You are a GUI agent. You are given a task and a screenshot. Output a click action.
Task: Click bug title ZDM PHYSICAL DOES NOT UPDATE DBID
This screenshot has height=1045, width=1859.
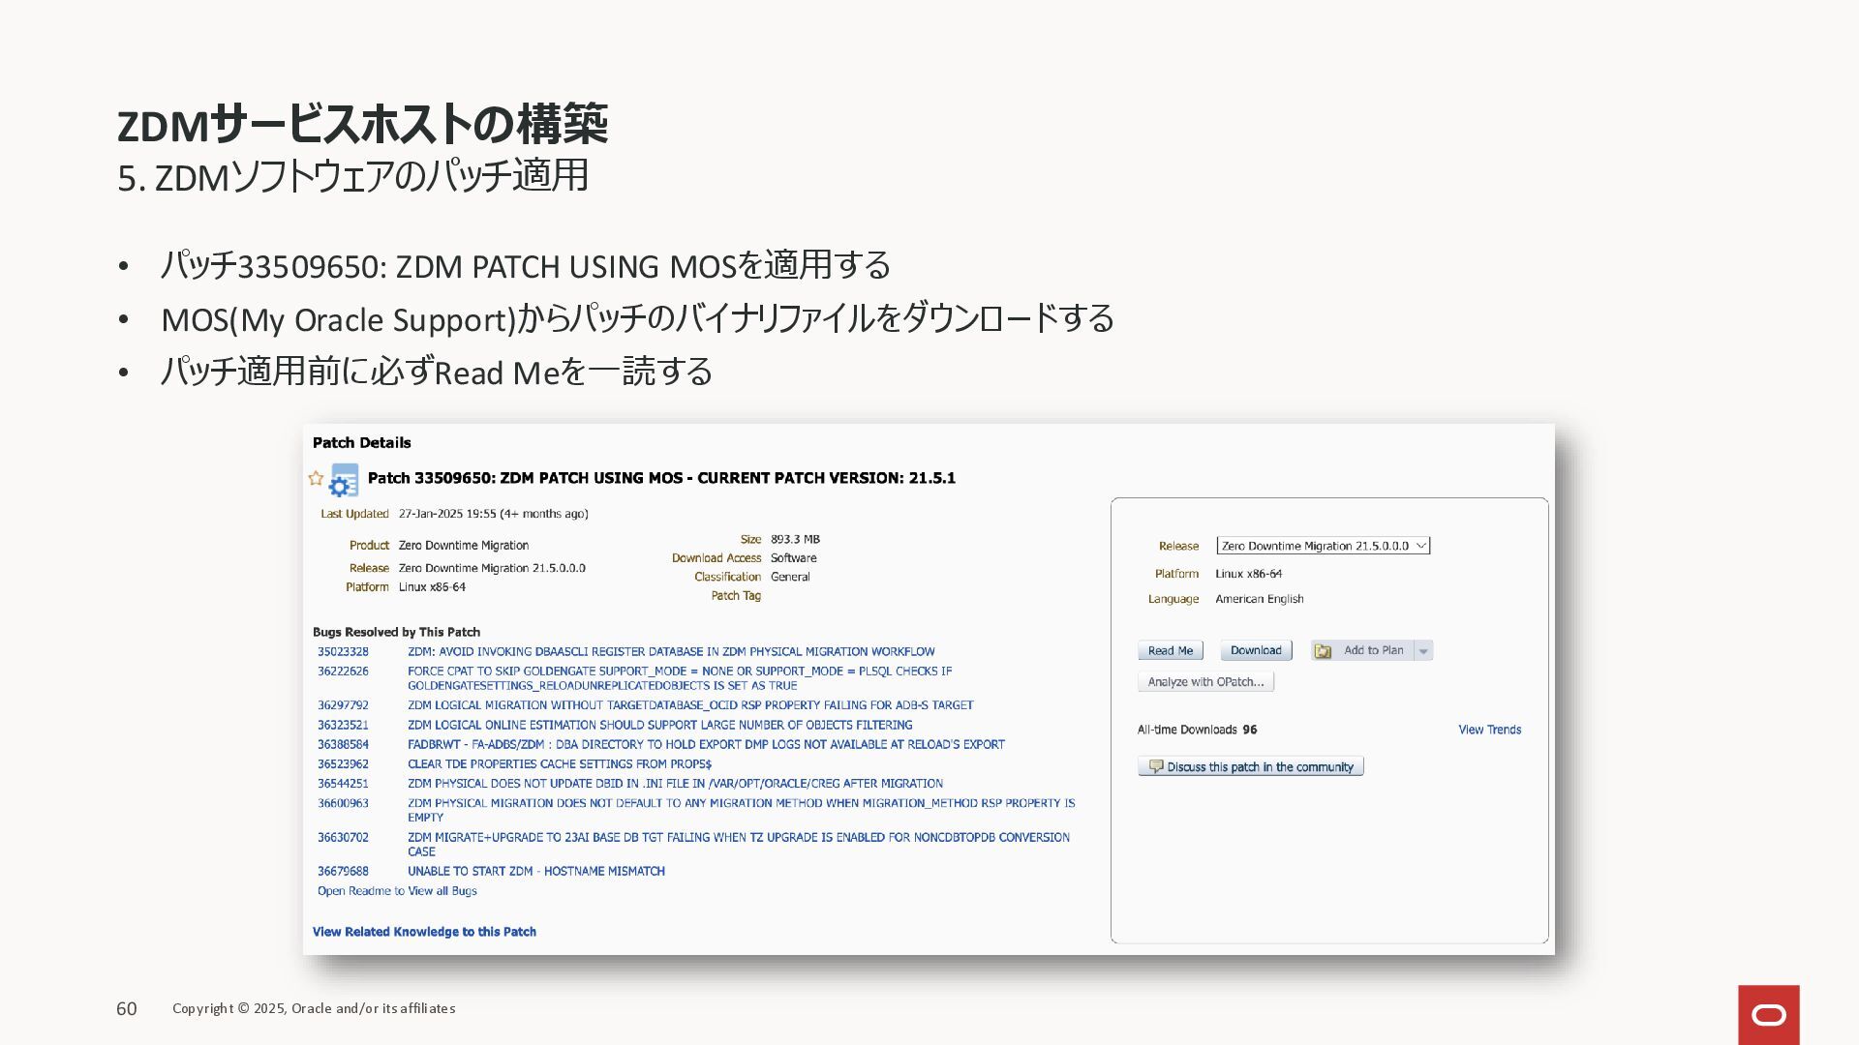tap(675, 784)
